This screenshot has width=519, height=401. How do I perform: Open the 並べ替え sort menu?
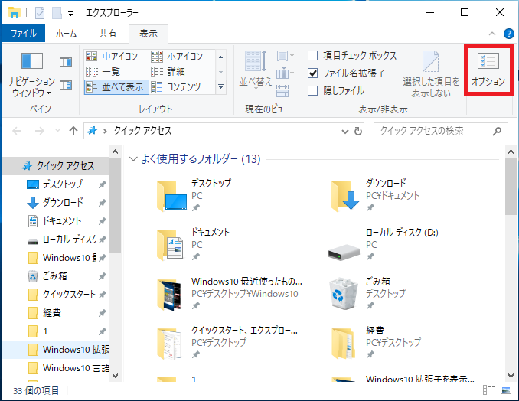(255, 70)
